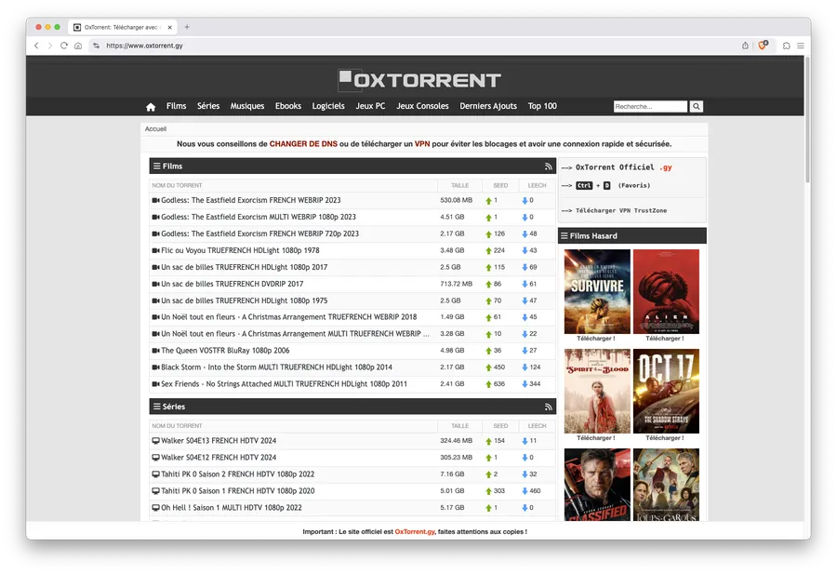Click the share icon in browser toolbar
The width and height of the screenshot is (837, 574).
point(745,46)
